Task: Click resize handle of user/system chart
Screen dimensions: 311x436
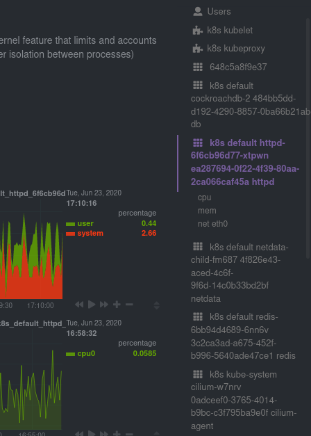Action: pos(157,305)
